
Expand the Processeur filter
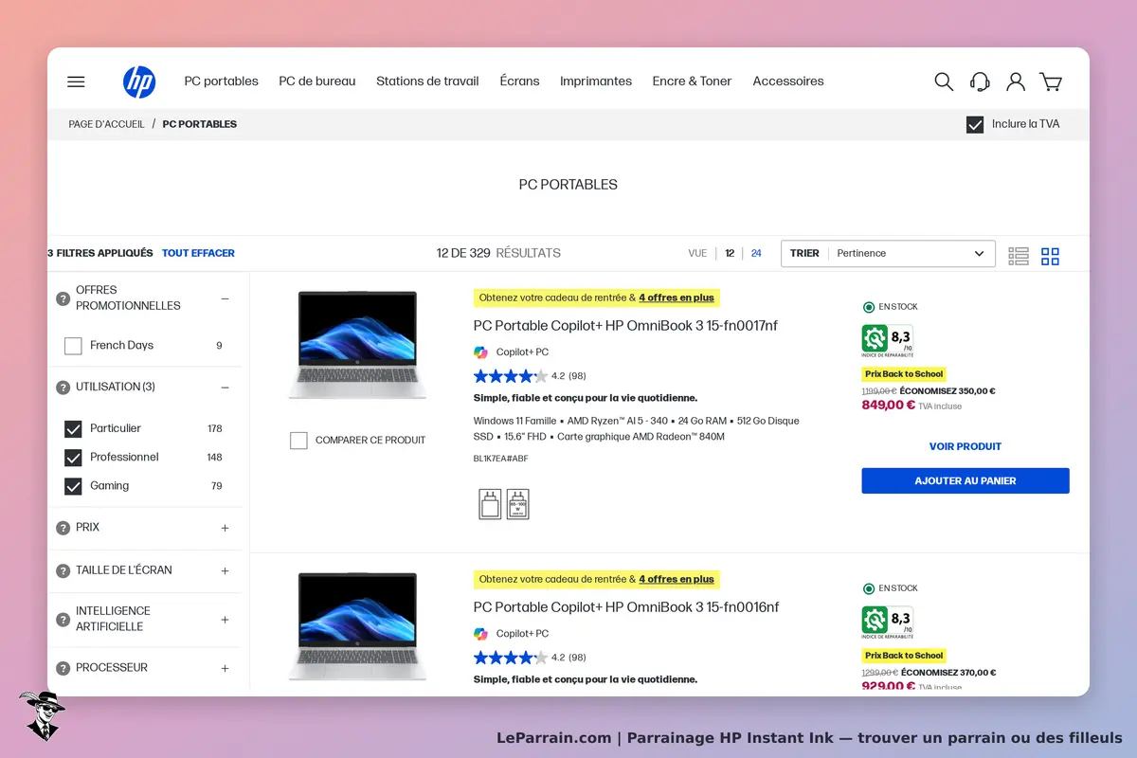point(225,668)
